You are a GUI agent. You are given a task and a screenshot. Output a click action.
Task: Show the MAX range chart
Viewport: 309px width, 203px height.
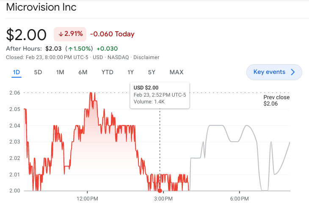coord(177,72)
